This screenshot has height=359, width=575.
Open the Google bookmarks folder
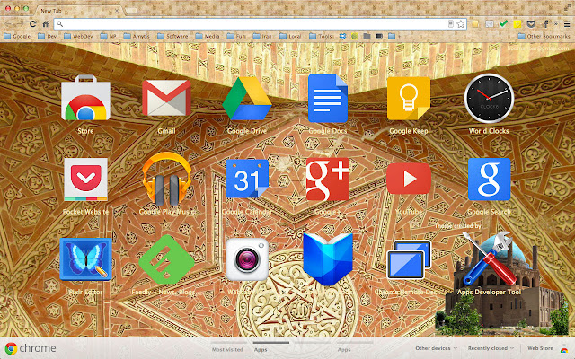17,36
